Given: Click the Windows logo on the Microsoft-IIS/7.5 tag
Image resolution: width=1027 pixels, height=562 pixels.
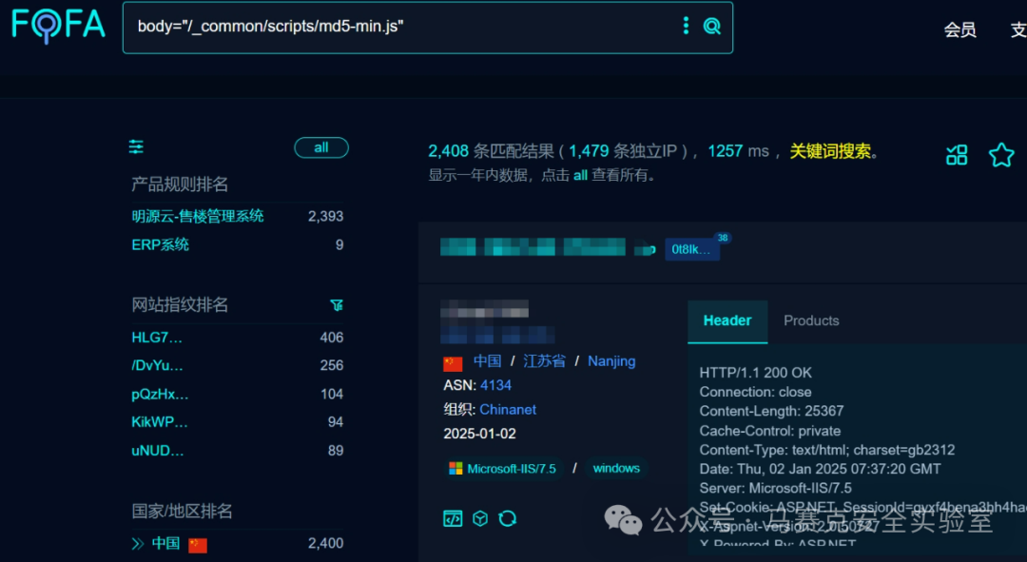Looking at the screenshot, I should (x=455, y=468).
